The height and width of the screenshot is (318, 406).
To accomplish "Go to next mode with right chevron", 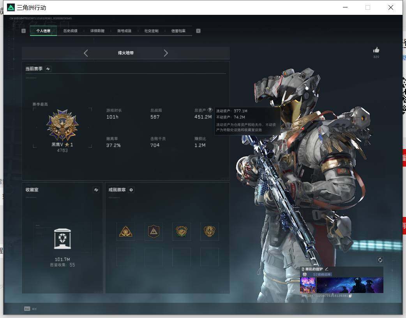I will 166,53.
